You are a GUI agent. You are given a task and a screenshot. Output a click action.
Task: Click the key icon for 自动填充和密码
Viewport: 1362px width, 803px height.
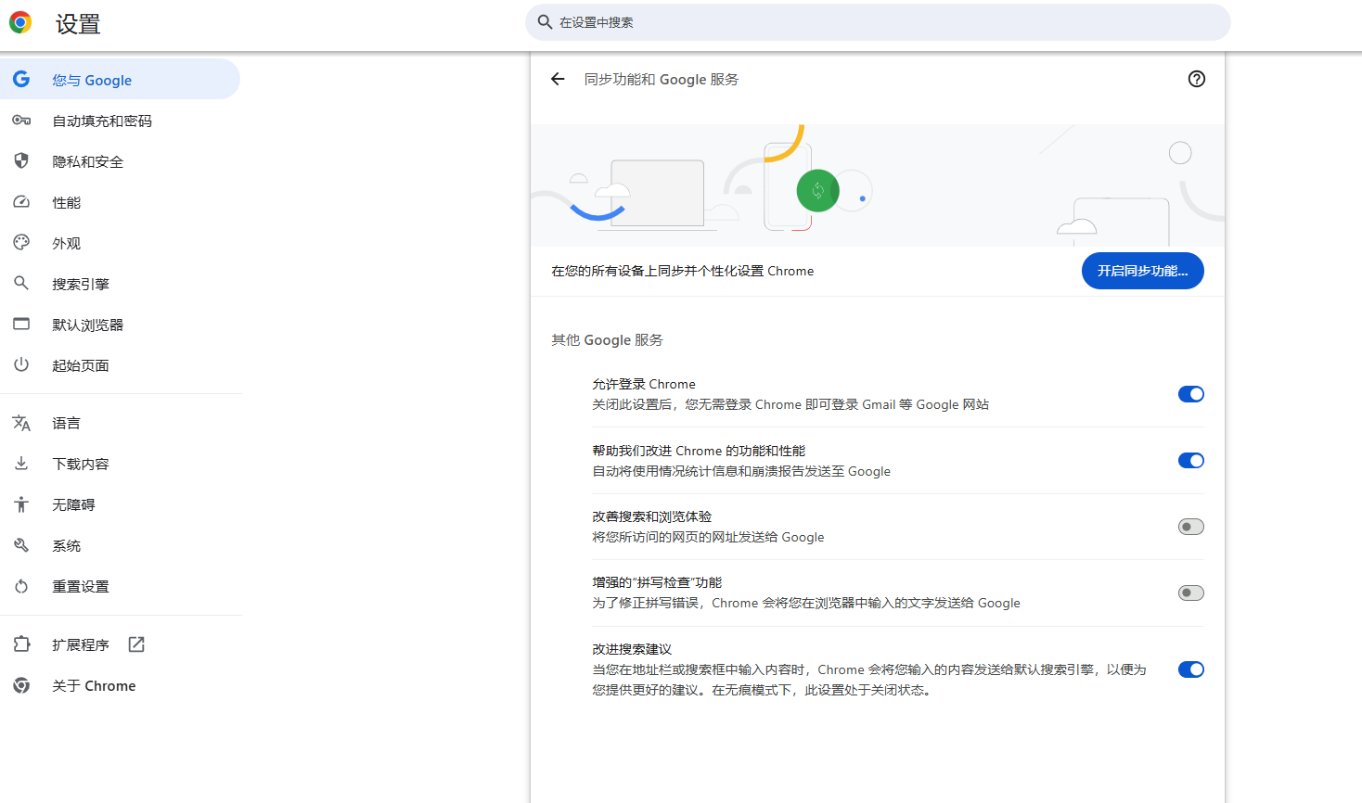click(21, 121)
